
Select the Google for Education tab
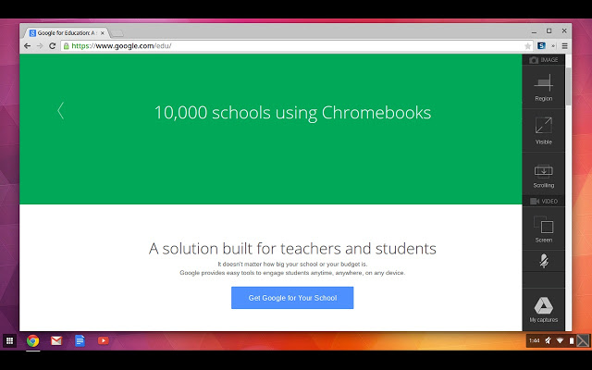pos(67,33)
